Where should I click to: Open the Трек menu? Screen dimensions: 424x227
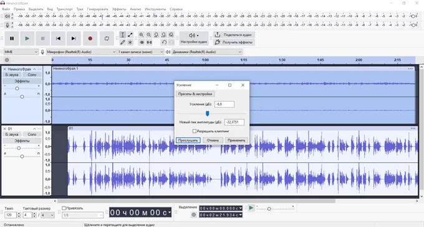80,9
